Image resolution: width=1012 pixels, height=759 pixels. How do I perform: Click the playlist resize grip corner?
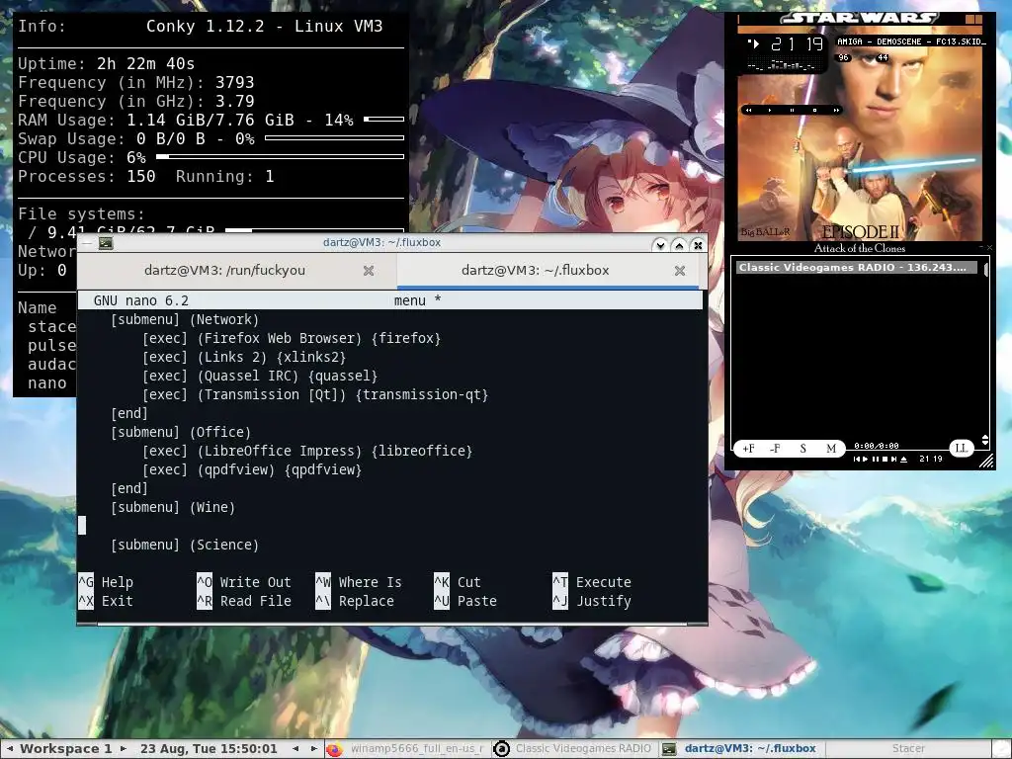click(x=986, y=461)
